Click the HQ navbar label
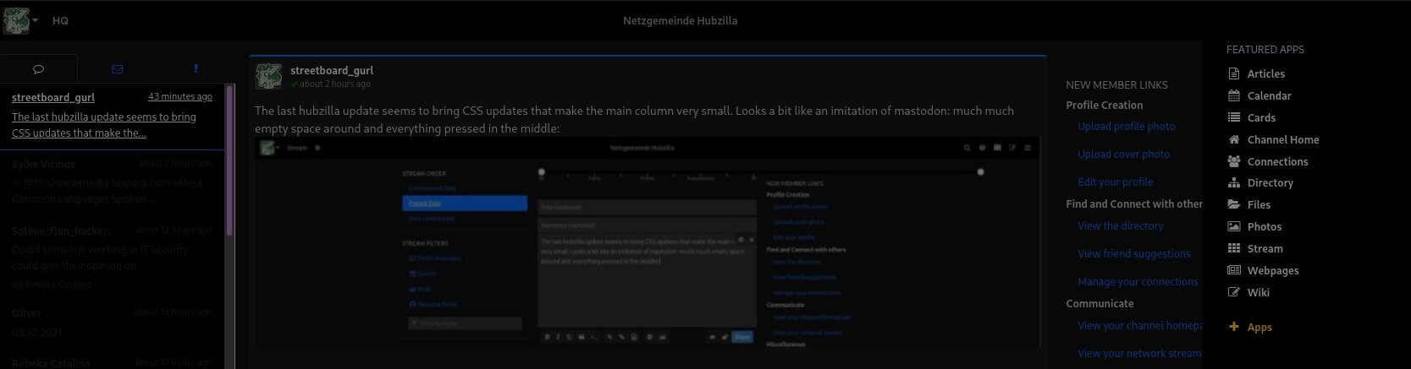 (60, 20)
